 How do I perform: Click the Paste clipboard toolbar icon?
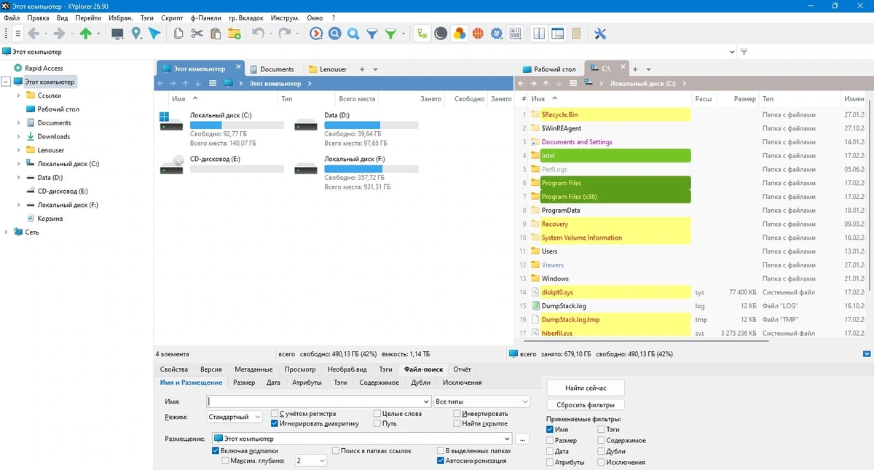click(x=216, y=34)
